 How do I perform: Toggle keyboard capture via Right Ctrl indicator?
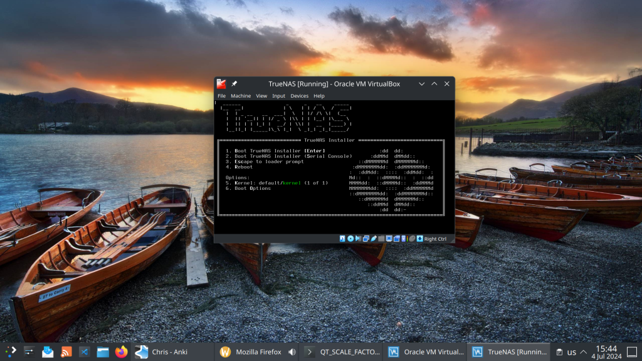[434, 239]
